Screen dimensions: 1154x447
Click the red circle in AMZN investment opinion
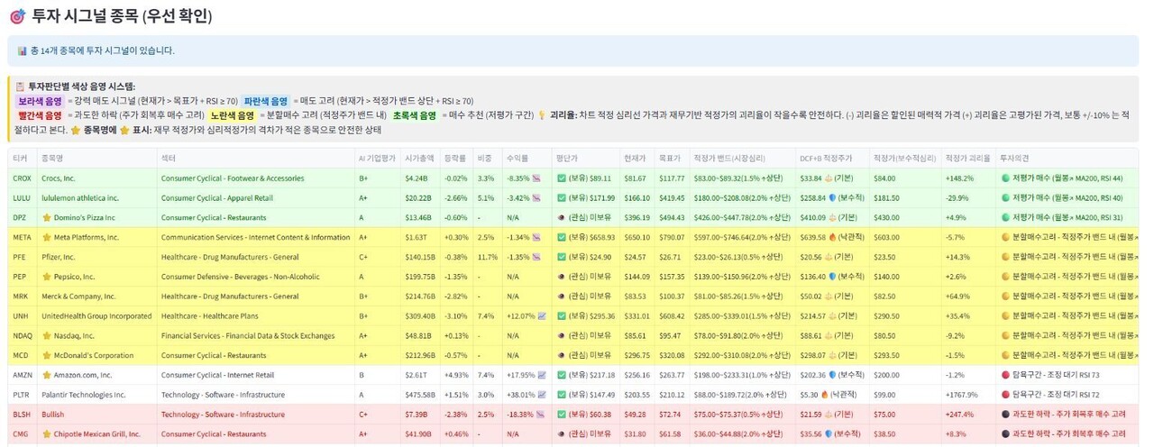[x=1005, y=375]
